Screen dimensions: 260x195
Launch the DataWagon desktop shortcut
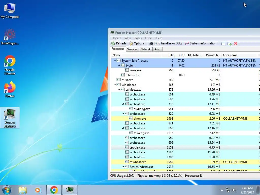click(x=10, y=37)
